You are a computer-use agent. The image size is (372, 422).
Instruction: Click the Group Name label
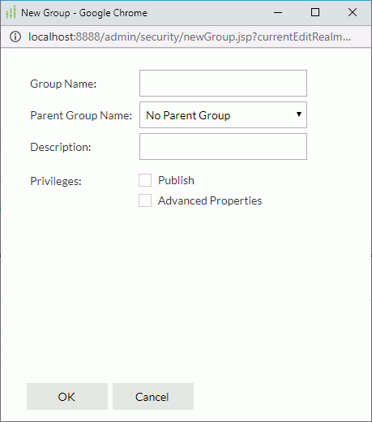point(63,84)
